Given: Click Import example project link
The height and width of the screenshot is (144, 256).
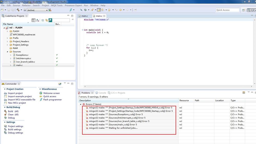Looking at the screenshot, I should [20, 96].
